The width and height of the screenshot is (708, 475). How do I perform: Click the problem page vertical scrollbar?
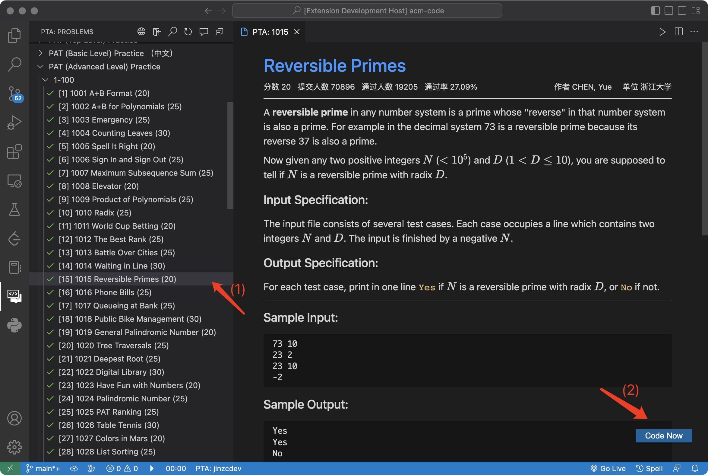tap(705, 139)
